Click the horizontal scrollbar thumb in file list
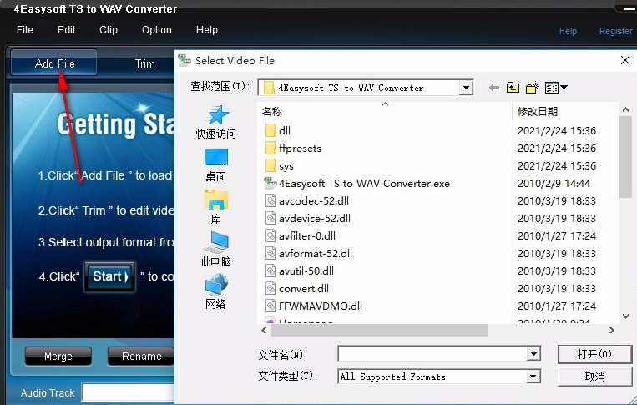The width and height of the screenshot is (637, 405). click(x=379, y=330)
